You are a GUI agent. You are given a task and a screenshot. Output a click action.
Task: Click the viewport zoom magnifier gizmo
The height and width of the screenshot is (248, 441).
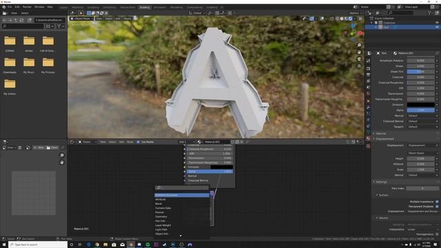tap(359, 45)
